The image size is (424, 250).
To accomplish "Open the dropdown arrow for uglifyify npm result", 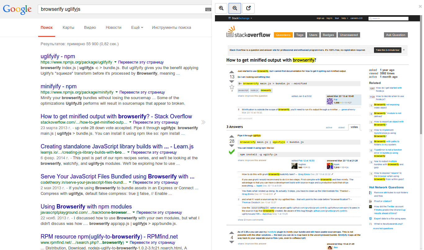I will coord(115,62).
